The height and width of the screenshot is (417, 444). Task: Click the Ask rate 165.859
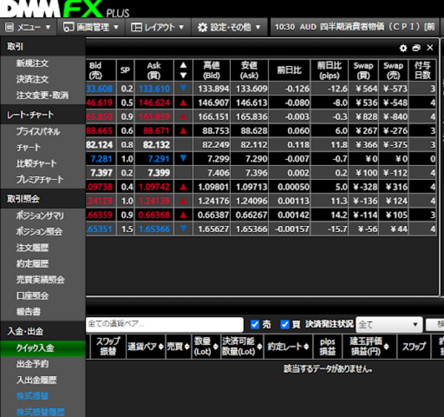[x=154, y=117]
